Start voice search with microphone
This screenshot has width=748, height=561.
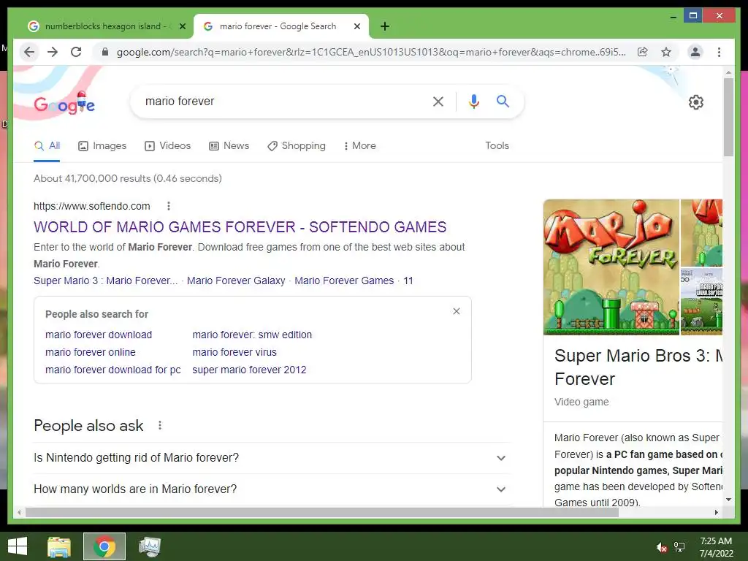[473, 101]
